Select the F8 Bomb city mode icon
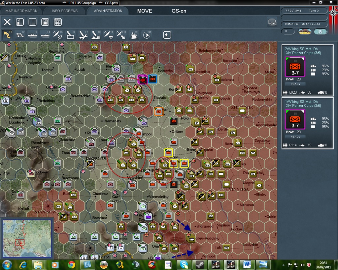The image size is (338, 270). click(x=96, y=35)
